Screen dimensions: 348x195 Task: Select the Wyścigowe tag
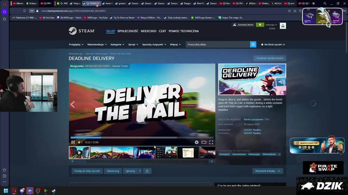(225, 154)
